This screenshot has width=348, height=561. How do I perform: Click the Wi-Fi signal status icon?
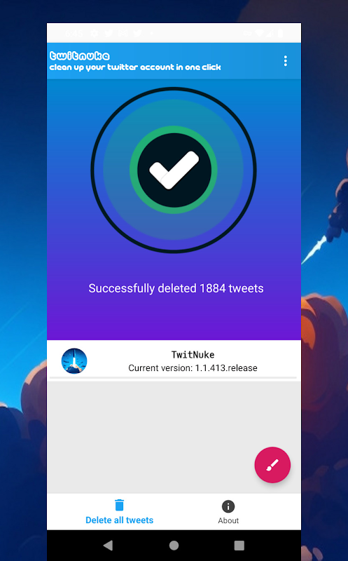[260, 33]
